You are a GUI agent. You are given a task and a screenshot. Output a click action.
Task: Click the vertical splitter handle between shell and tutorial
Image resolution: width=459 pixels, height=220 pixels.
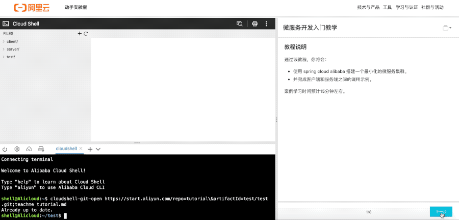(x=276, y=119)
